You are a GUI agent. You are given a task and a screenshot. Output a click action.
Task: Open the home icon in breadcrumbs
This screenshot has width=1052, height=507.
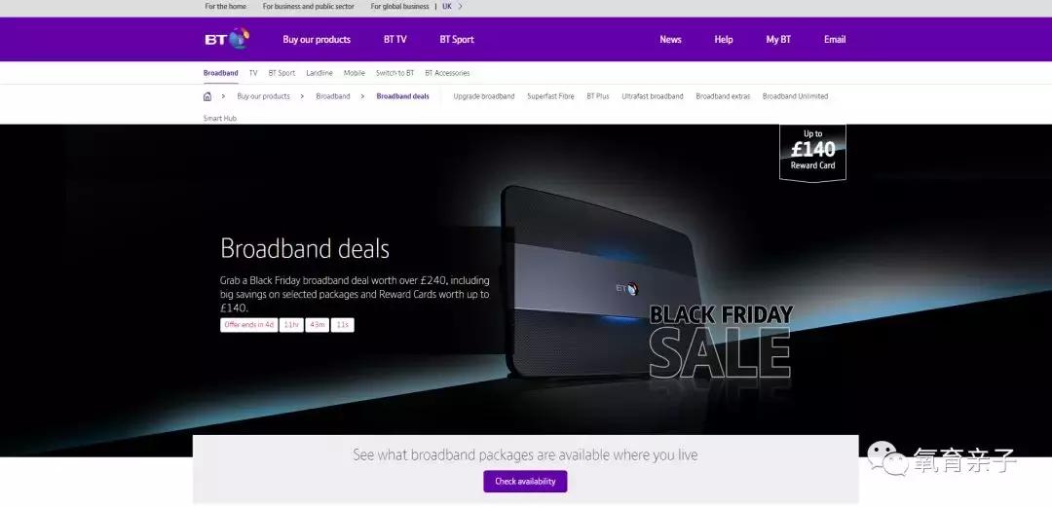[207, 96]
